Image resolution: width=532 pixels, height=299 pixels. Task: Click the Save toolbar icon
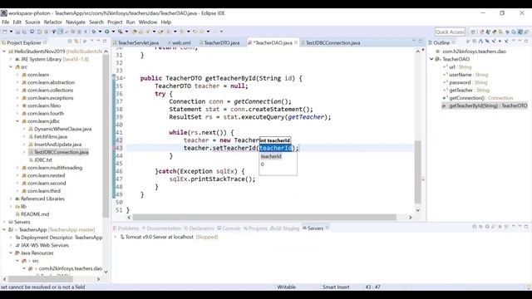pos(17,32)
